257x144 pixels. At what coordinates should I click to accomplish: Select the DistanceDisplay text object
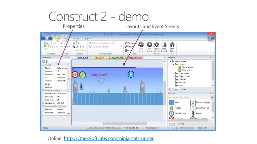[x=200, y=102]
